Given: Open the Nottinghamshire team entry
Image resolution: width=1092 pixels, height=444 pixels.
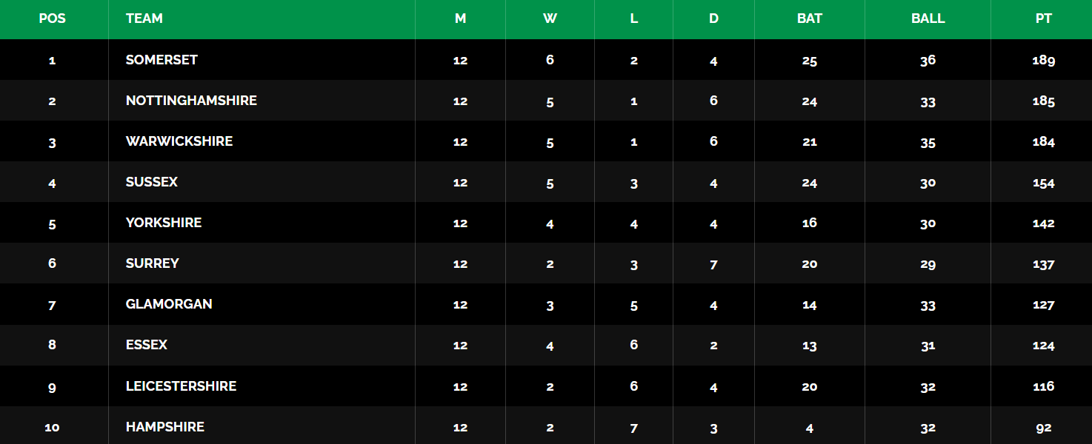Looking at the screenshot, I should pyautogui.click(x=191, y=101).
